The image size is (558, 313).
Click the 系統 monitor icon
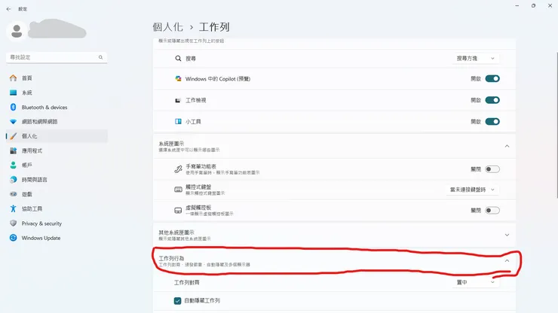tap(13, 93)
